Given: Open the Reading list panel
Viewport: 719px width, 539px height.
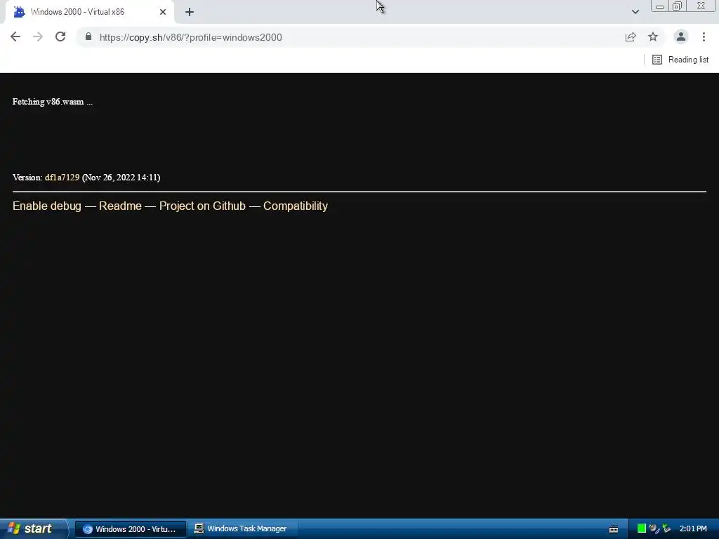Looking at the screenshot, I should 680,60.
